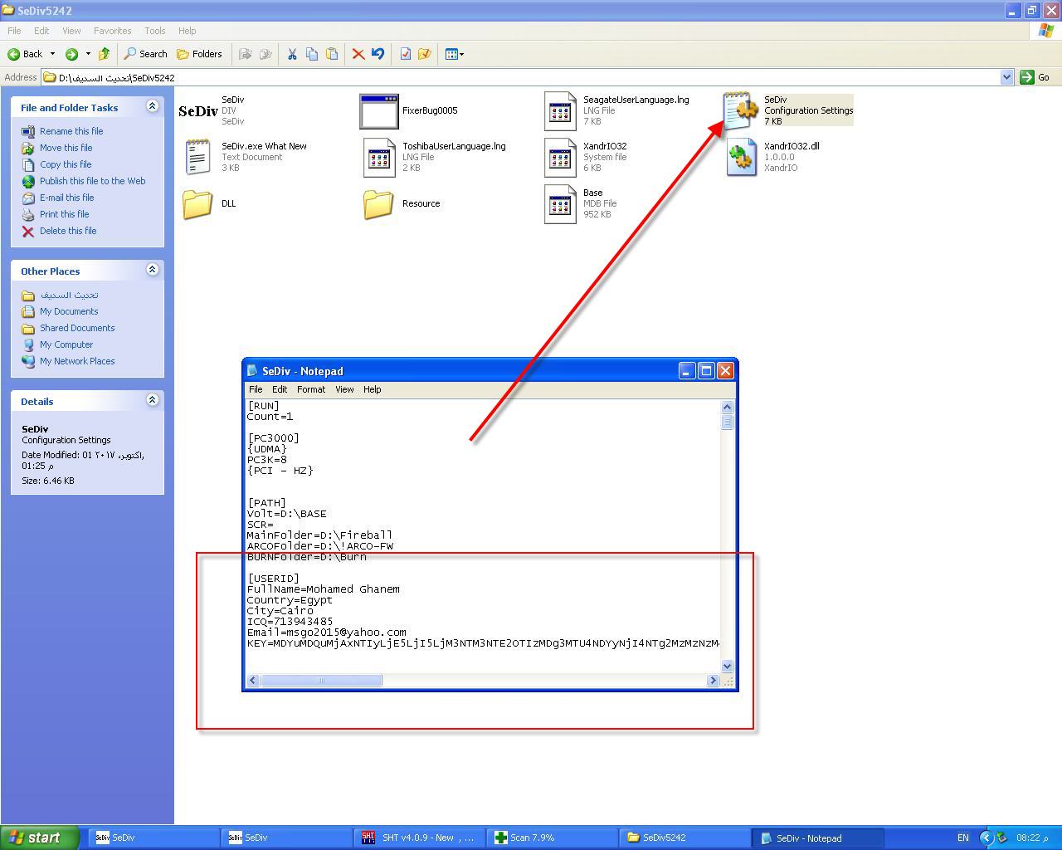Toggle the Folders pane button

click(x=199, y=54)
